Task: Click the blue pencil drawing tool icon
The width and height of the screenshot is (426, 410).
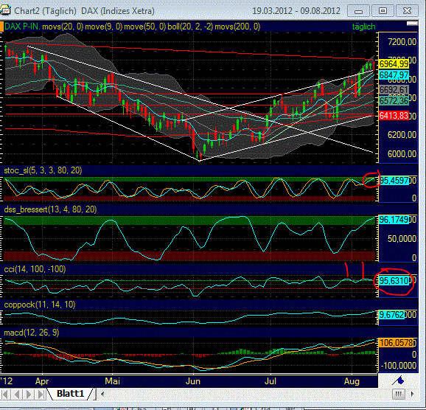Action: 398,381
